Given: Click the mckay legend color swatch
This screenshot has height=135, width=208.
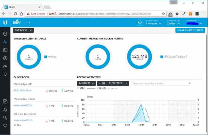Looking at the screenshot, I should click(x=45, y=57).
